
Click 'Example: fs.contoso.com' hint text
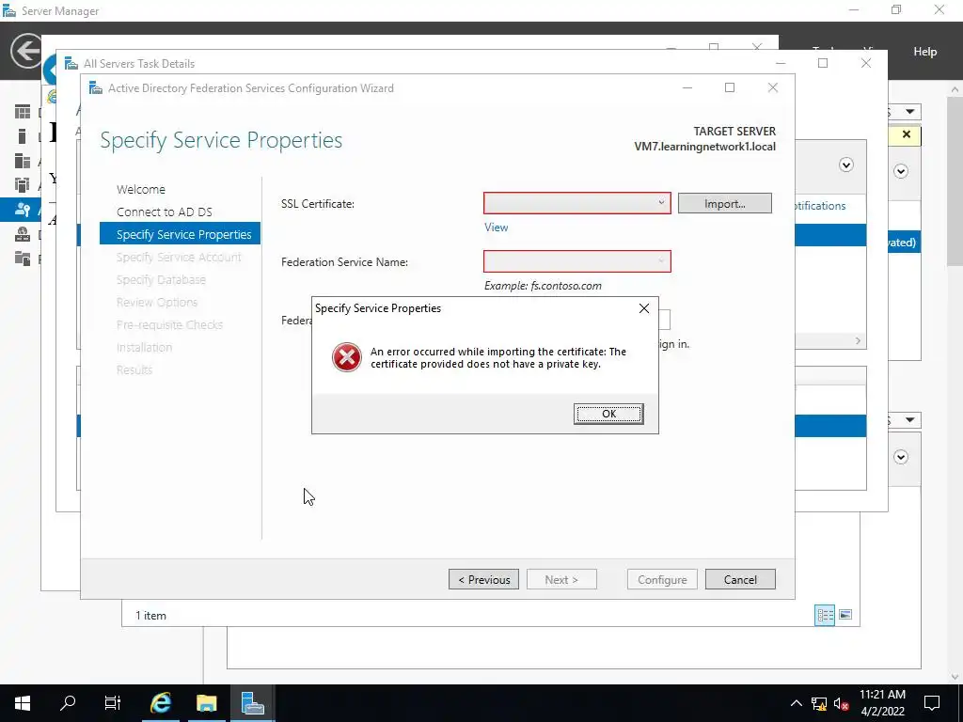[543, 286]
